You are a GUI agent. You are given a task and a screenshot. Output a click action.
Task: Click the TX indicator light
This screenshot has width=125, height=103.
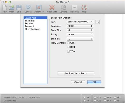tap(85, 97)
